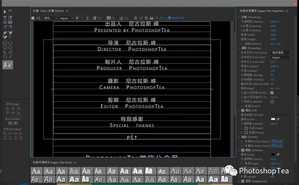Screen dimensions: 299x185
Task: Select the Line tool
Action: 10,56
